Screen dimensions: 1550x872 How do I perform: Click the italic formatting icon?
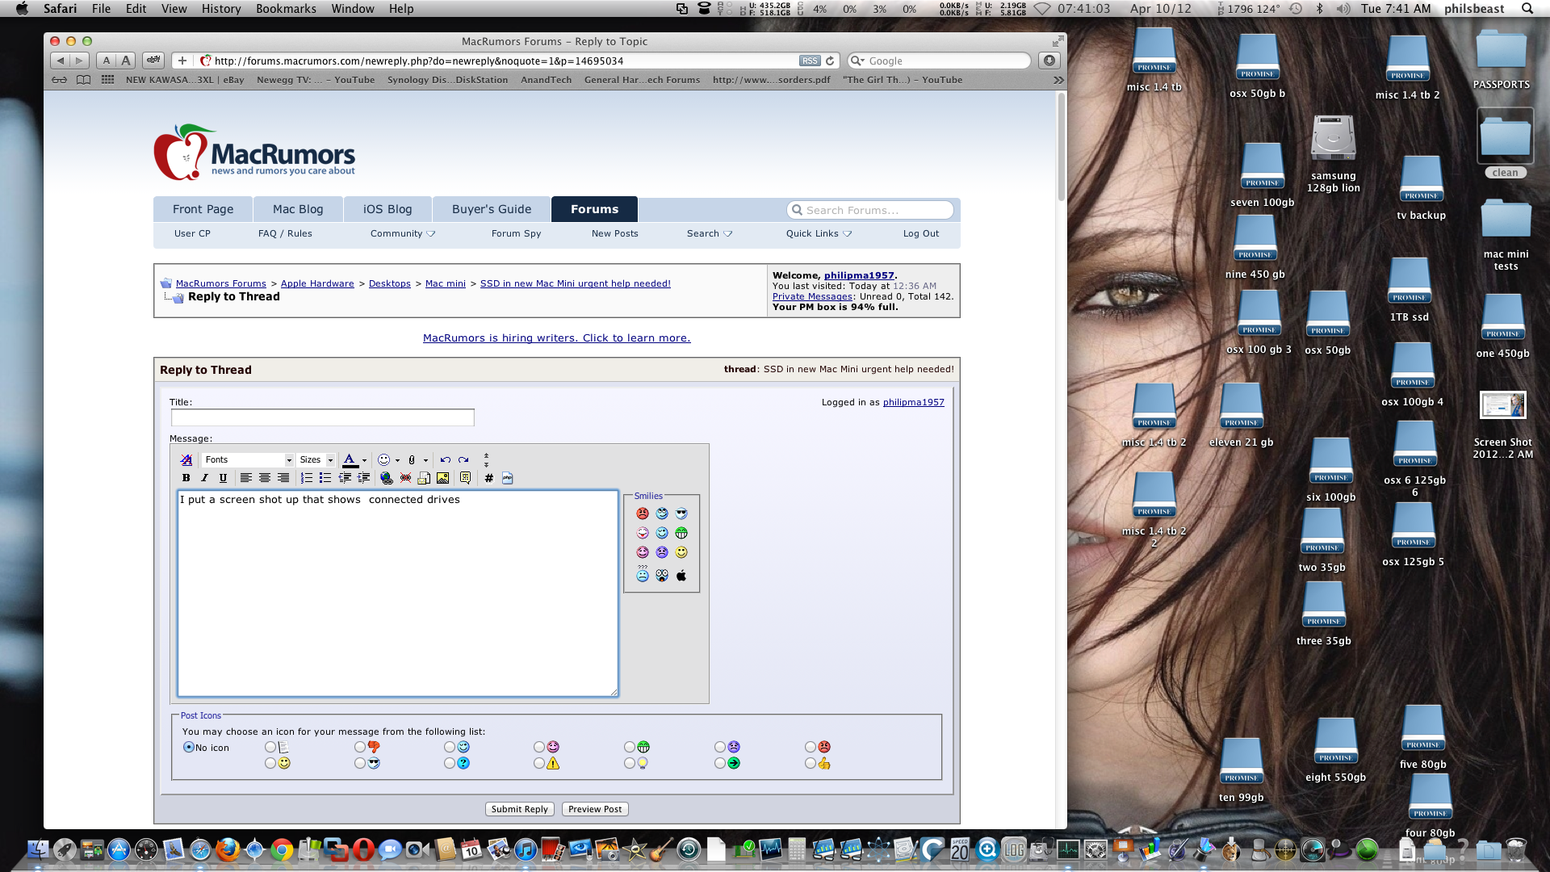(204, 478)
